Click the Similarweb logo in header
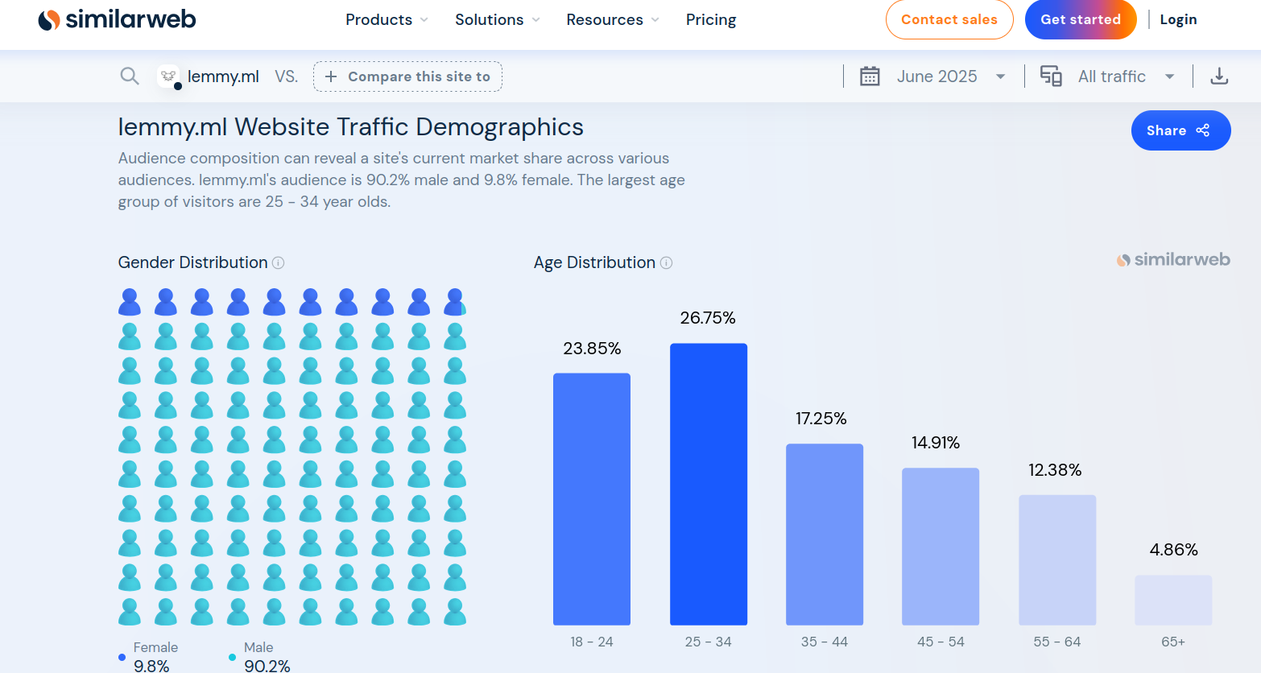 coord(117,19)
